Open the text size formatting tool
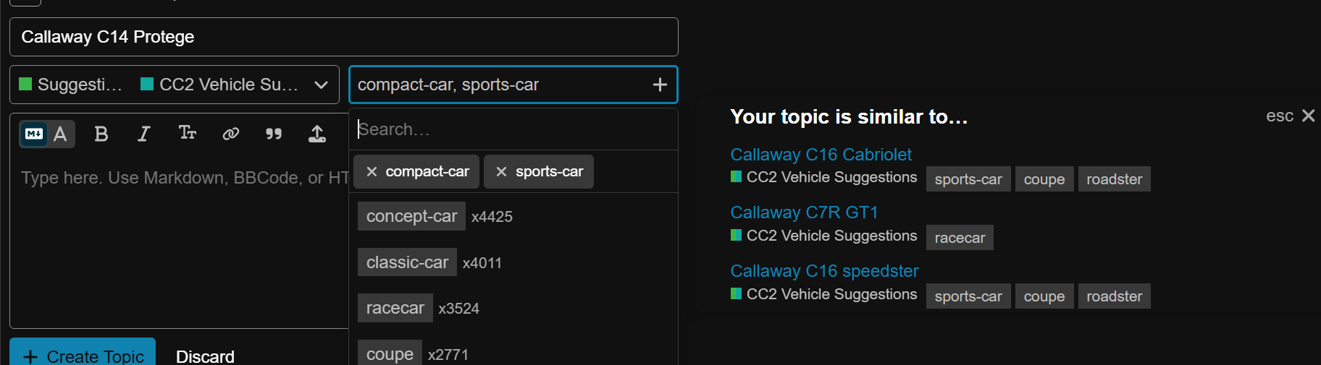 pyautogui.click(x=187, y=133)
